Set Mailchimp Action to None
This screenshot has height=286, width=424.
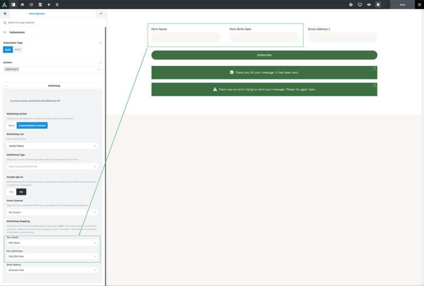click(x=11, y=126)
